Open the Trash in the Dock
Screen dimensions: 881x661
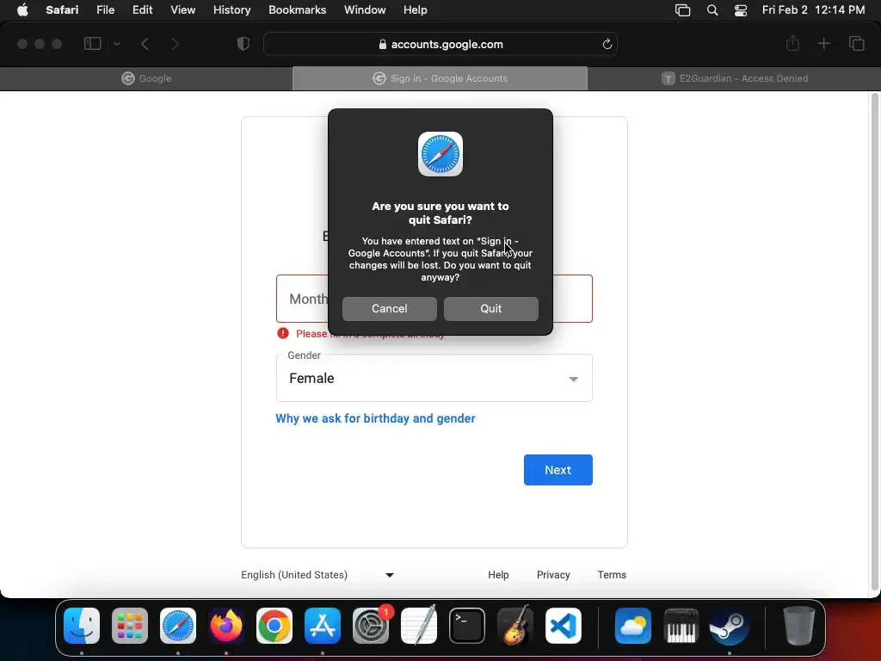tap(798, 626)
